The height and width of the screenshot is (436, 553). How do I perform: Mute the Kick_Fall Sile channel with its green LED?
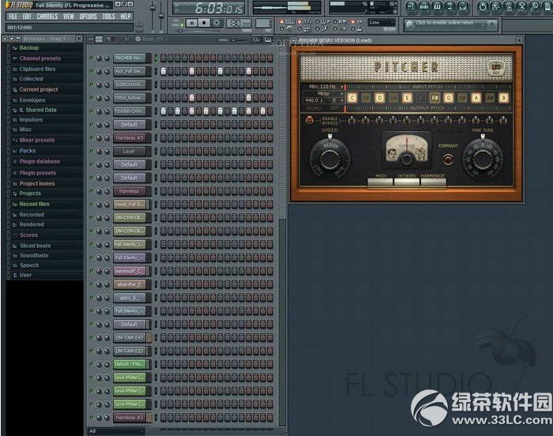click(92, 71)
